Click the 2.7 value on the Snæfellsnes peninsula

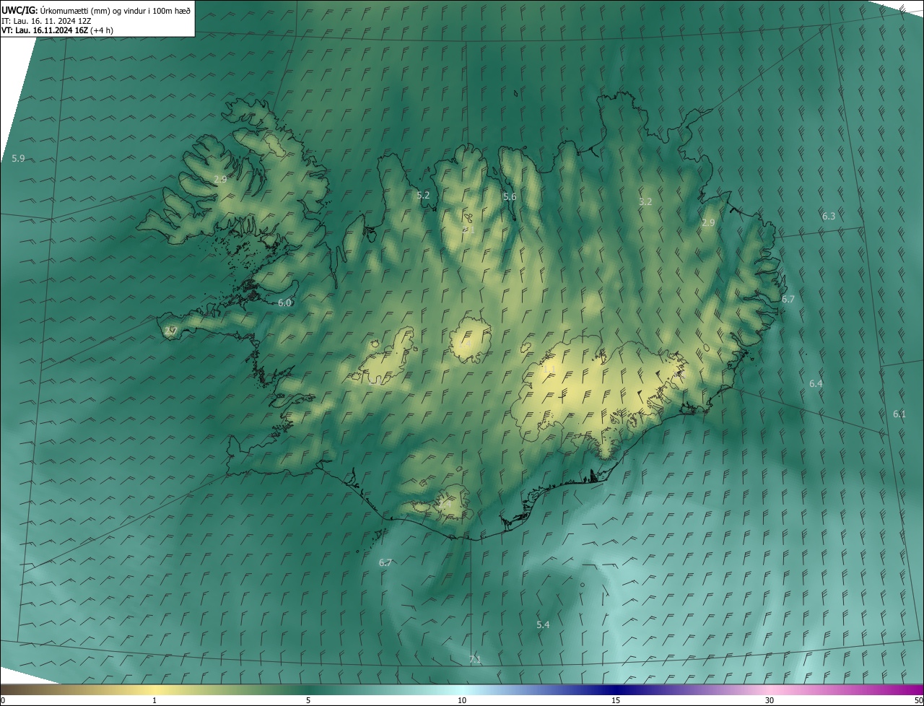coord(170,331)
